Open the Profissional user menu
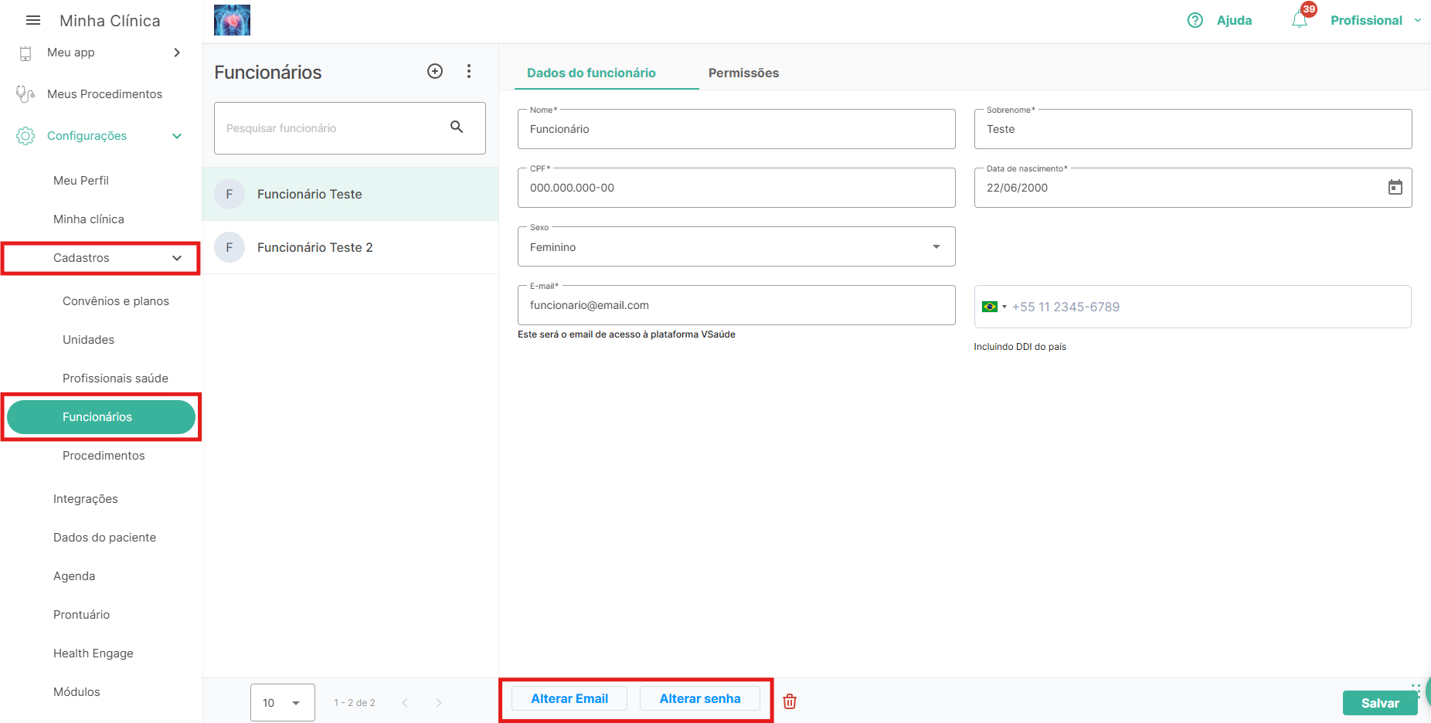The height and width of the screenshot is (723, 1431). 1375,20
